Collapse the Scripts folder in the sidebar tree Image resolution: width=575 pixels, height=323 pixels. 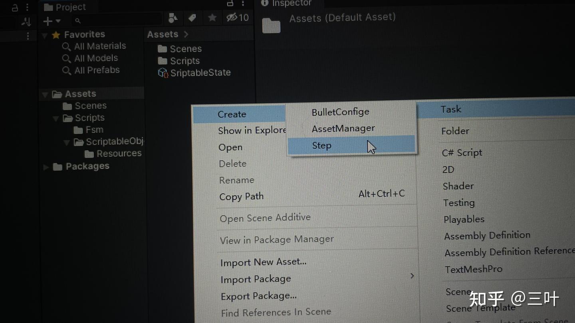pyautogui.click(x=56, y=118)
